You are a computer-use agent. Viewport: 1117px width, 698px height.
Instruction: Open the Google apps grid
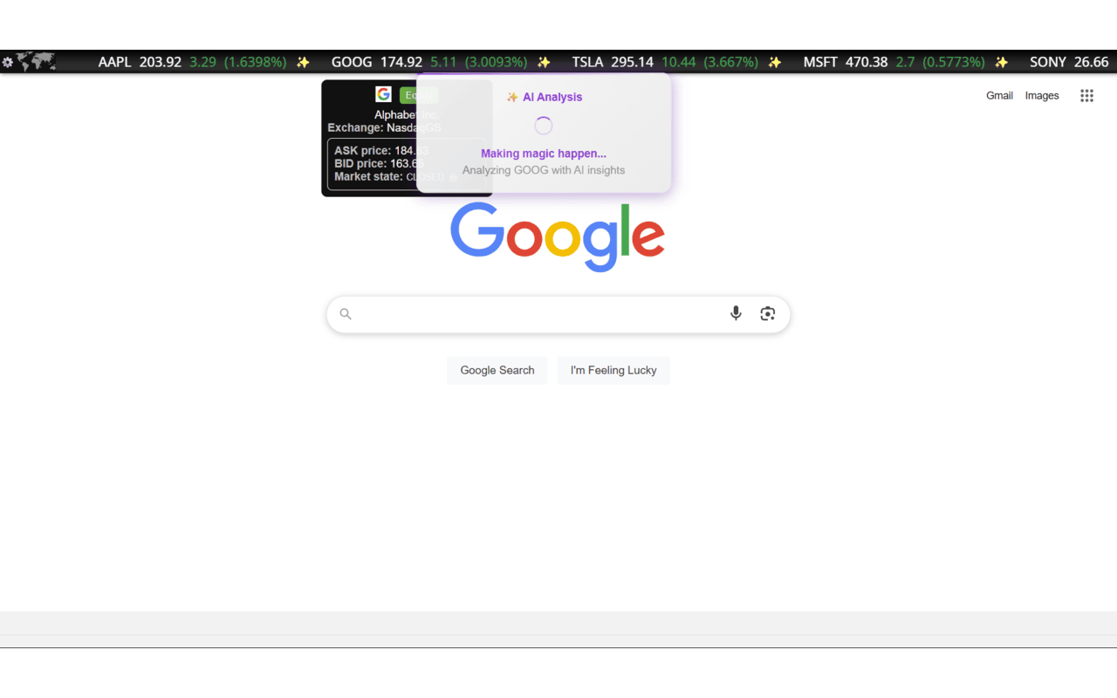coord(1086,96)
